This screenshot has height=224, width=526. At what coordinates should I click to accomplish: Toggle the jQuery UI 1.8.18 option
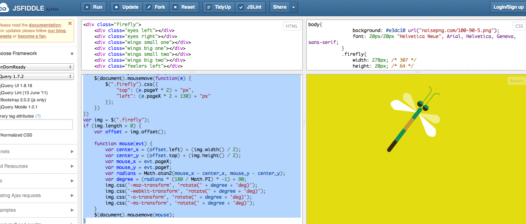(x=16, y=85)
